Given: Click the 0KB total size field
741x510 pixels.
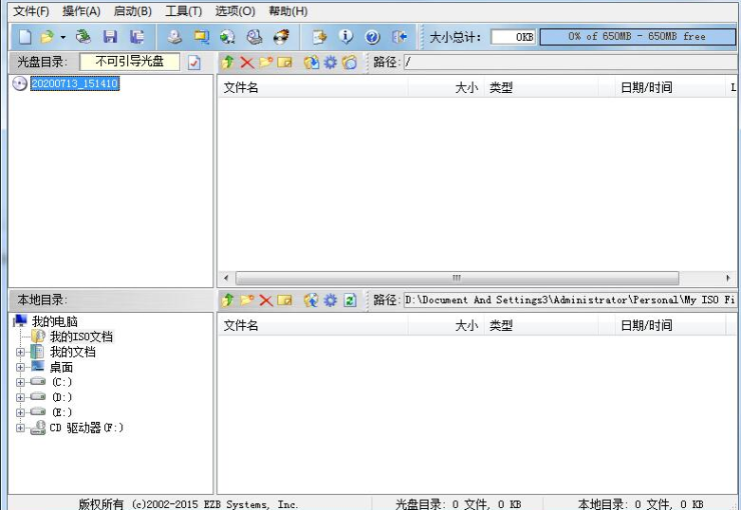Looking at the screenshot, I should [x=513, y=37].
